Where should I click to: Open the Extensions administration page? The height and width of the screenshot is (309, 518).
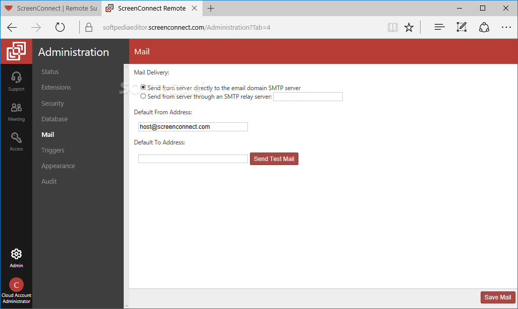click(x=56, y=87)
